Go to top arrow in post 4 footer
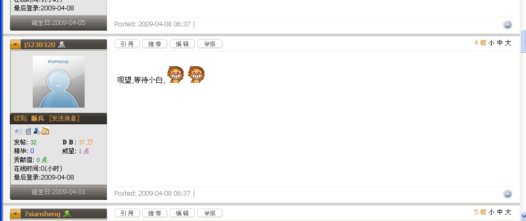 (507, 194)
